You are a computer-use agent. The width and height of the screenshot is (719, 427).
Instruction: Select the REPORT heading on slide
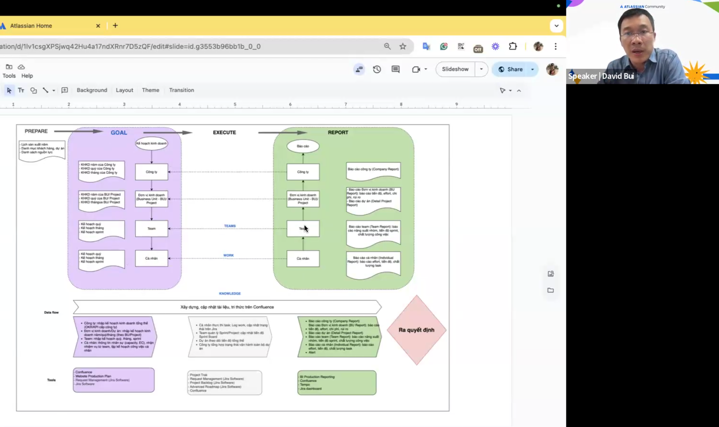338,132
